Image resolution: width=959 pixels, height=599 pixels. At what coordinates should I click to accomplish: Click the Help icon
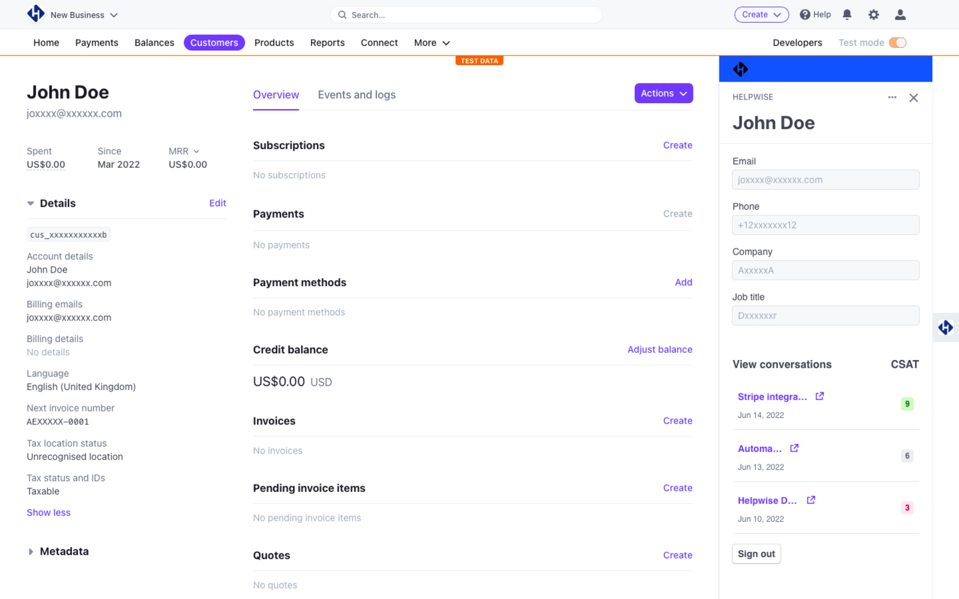[x=804, y=14]
